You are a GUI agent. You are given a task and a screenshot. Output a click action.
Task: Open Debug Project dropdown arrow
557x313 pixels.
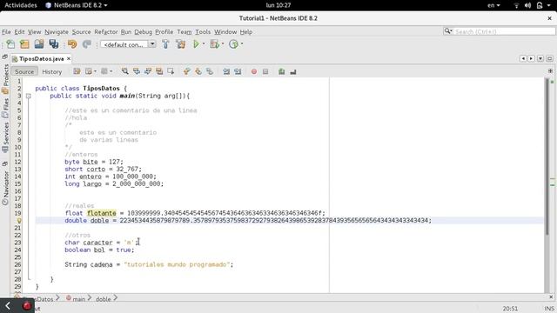point(223,44)
